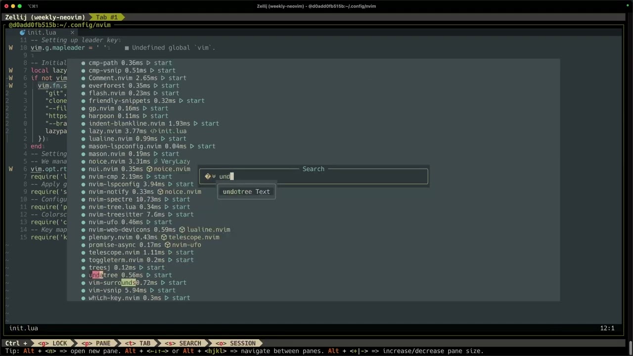Click the init.lua tab file icon
The height and width of the screenshot is (356, 633).
[22, 33]
